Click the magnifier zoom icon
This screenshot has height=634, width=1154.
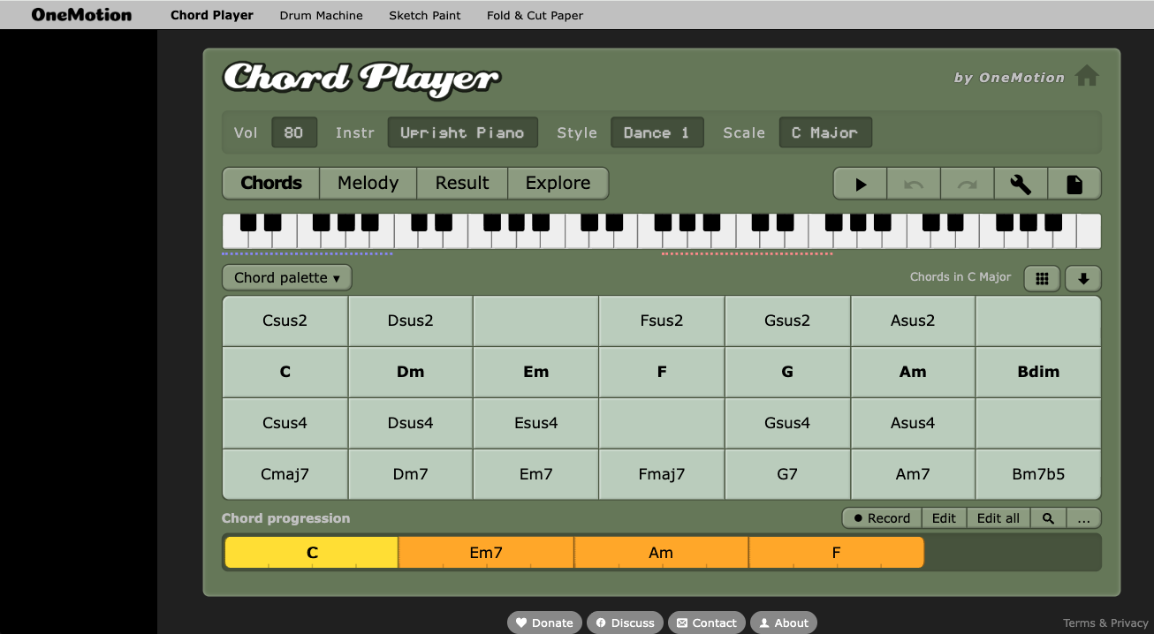tap(1048, 518)
